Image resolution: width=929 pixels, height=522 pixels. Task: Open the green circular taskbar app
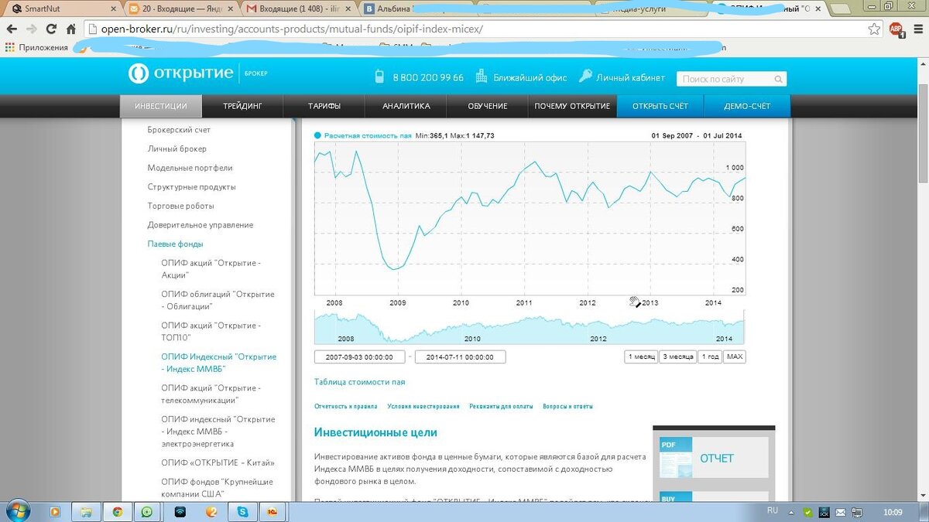click(x=147, y=511)
